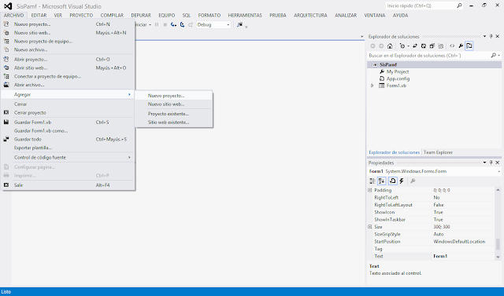The width and height of the screenshot is (504, 296).
Task: Open the Iniciar dropdown arrow
Action: tap(150, 24)
